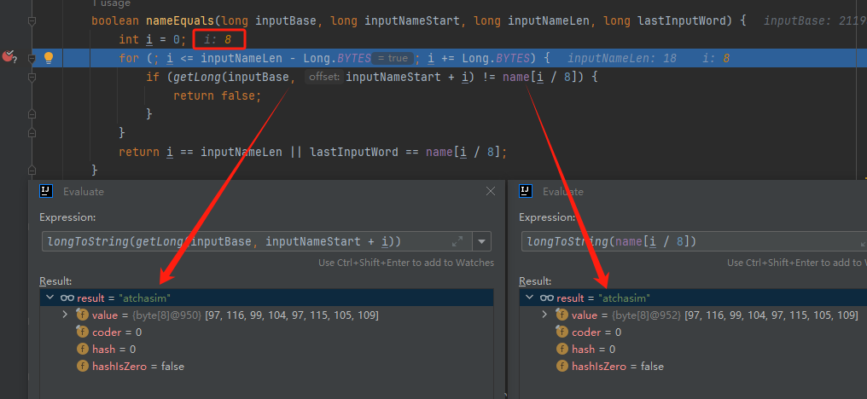Click the field icon for right value
The height and width of the screenshot is (399, 867).
pyautogui.click(x=562, y=315)
